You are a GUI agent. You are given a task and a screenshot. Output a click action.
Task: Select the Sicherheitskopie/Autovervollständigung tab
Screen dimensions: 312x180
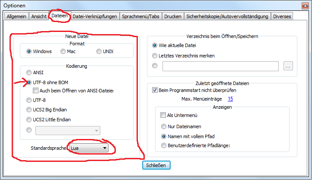[x=227, y=16]
